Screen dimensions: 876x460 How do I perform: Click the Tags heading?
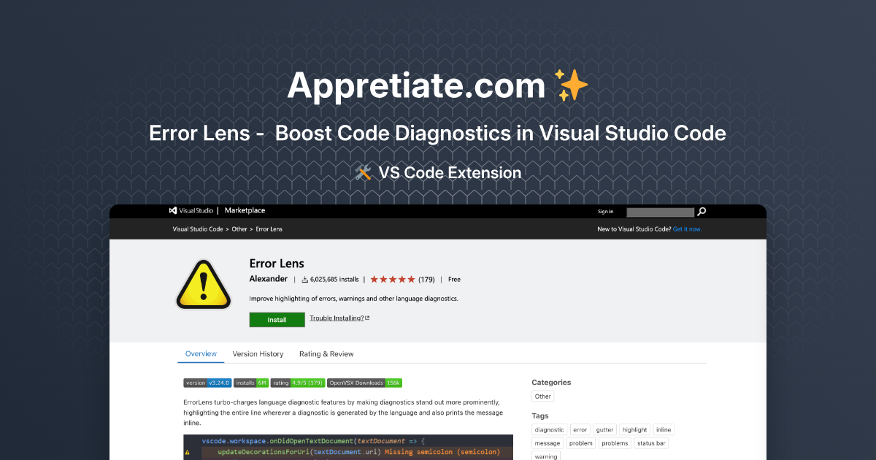pos(540,415)
